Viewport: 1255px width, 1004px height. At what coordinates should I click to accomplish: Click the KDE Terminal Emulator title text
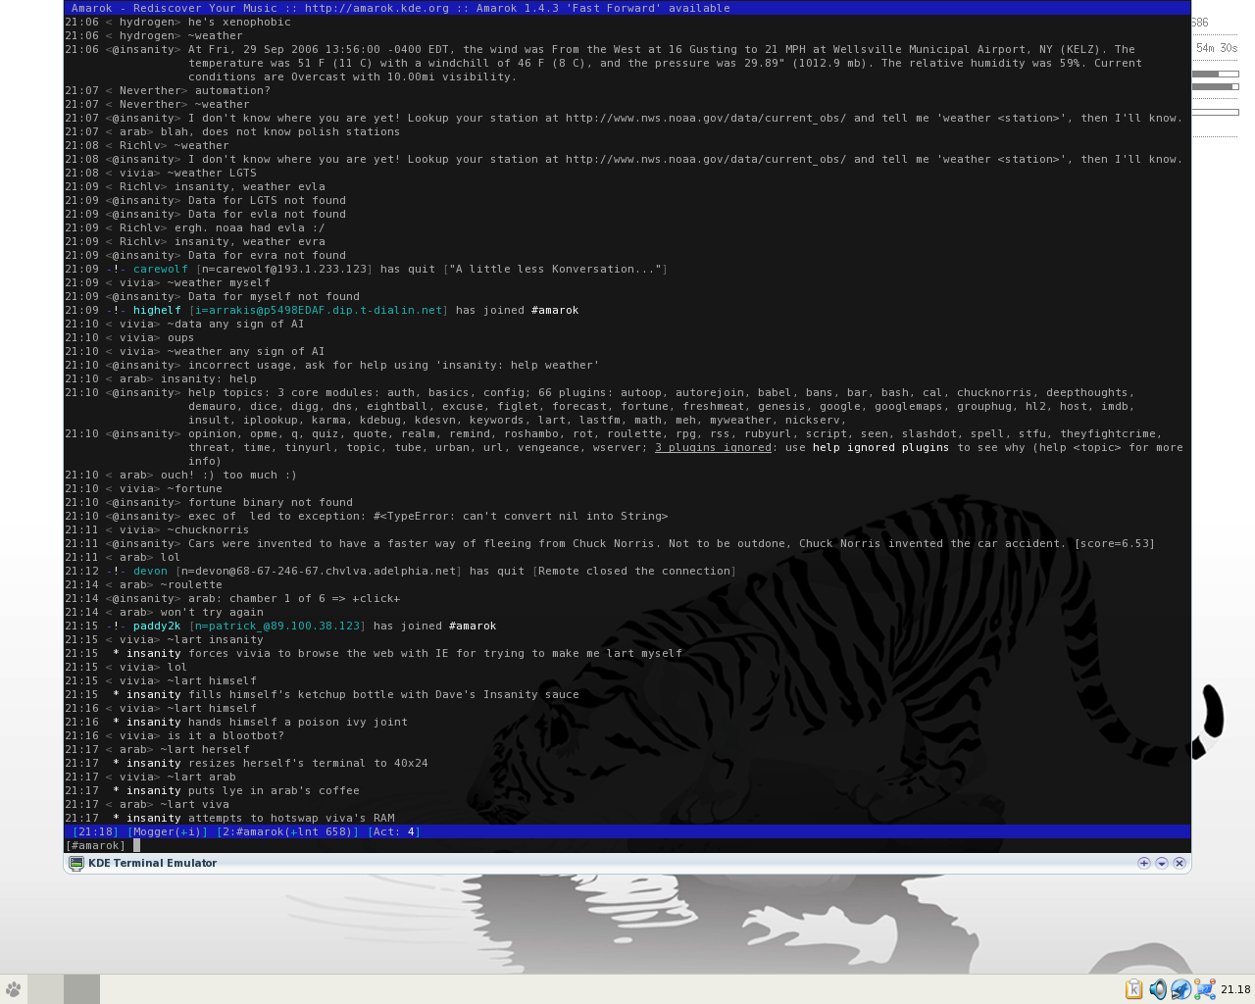(x=152, y=863)
